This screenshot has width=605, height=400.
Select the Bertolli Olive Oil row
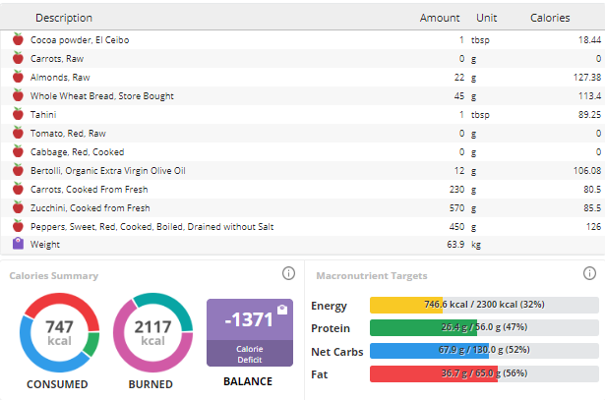(303, 171)
